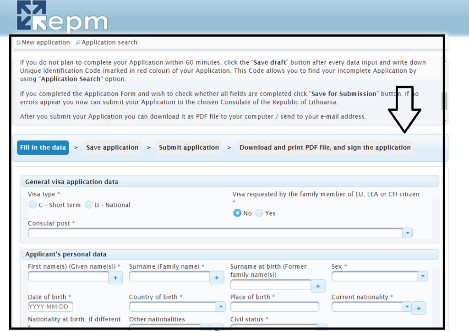This screenshot has height=331, width=469.
Task: Add another surname at birth with plus
Action: pos(318,286)
